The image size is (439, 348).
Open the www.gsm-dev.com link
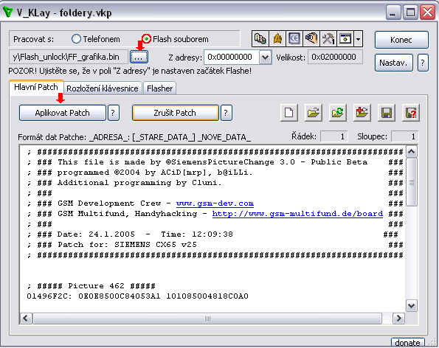click(x=215, y=203)
